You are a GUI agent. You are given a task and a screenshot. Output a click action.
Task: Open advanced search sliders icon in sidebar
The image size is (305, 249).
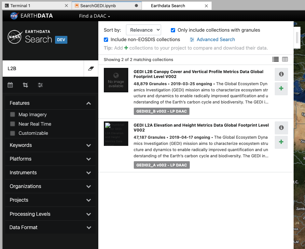point(40,85)
